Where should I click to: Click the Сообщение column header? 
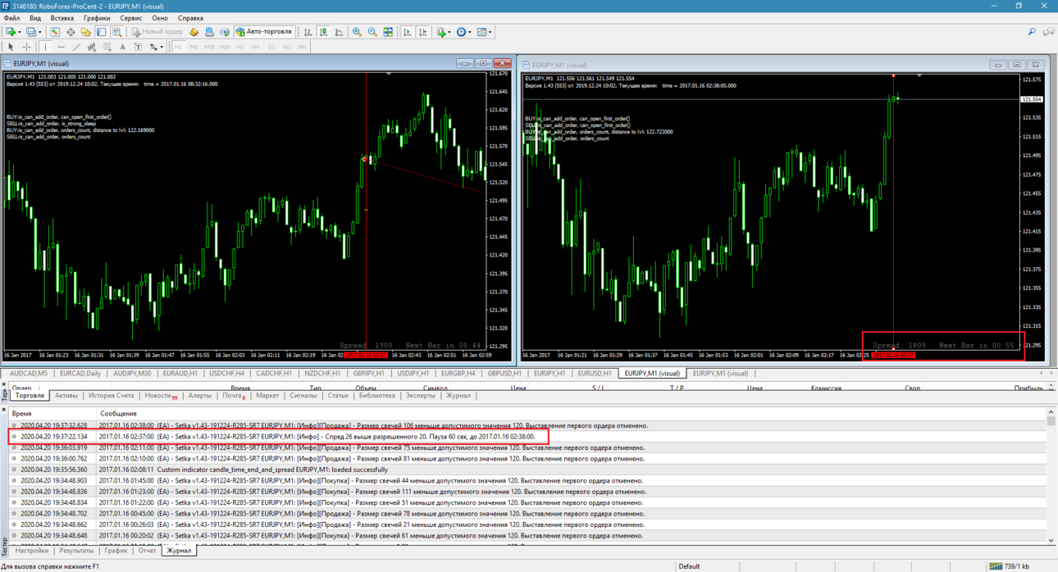[572, 414]
